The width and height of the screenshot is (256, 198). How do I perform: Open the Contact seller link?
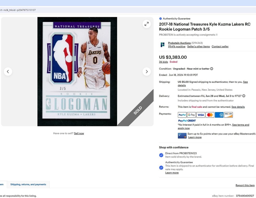tap(220, 46)
